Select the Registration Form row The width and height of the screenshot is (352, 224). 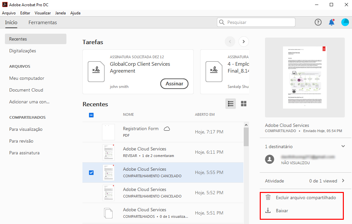(163, 132)
